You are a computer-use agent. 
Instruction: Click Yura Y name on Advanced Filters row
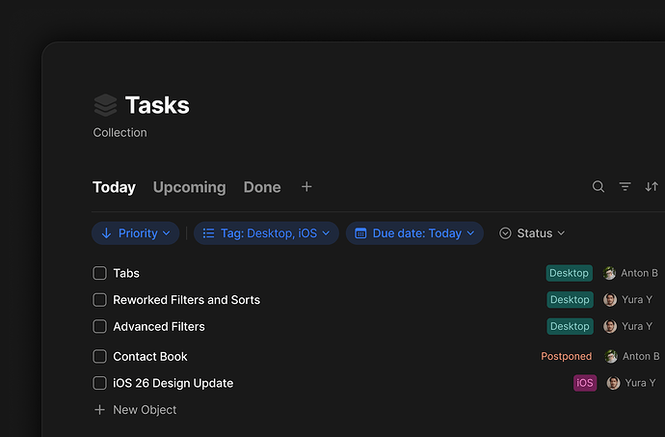637,327
